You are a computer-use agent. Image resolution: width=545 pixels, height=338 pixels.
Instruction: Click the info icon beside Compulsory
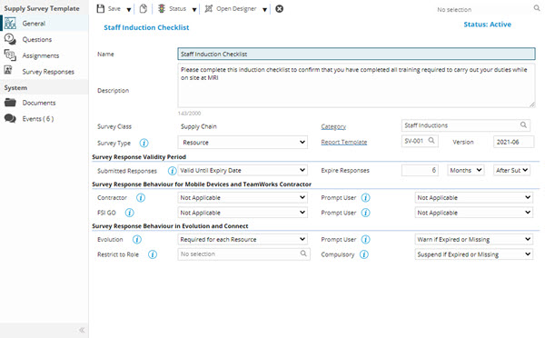pos(364,254)
